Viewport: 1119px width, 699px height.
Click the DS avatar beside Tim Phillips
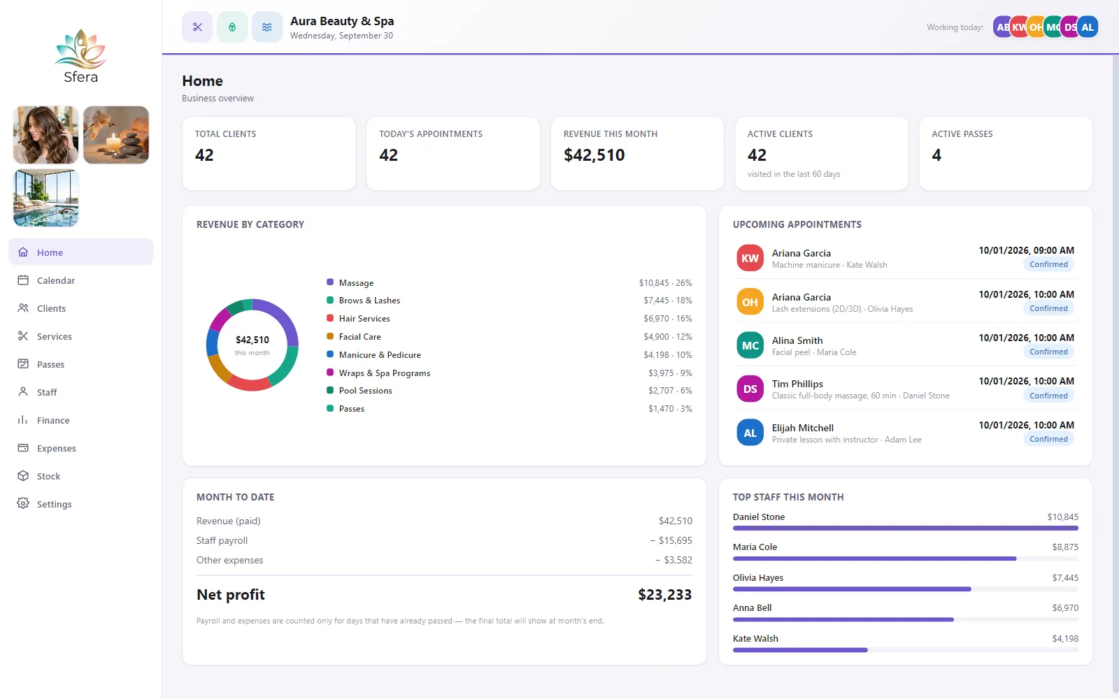750,389
